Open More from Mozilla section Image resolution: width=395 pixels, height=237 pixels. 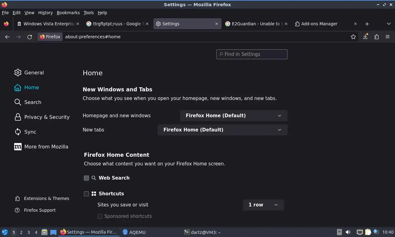tap(41, 147)
